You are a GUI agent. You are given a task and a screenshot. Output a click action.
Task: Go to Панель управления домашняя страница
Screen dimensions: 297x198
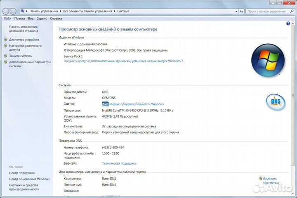[24, 29]
